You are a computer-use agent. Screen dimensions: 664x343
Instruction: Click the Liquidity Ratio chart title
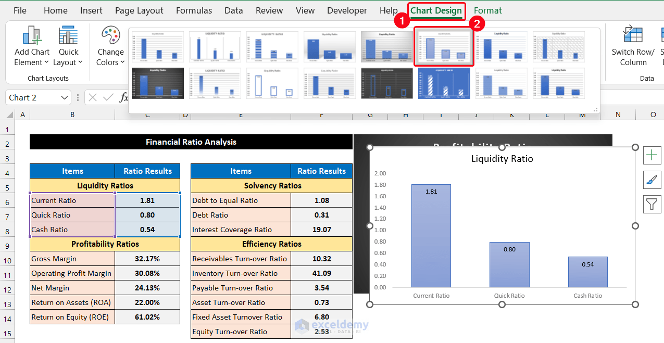coord(502,159)
